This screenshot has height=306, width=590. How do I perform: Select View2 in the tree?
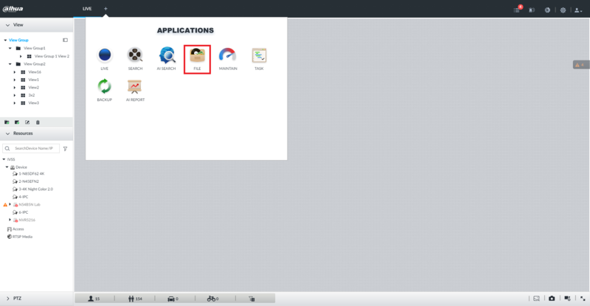33,87
